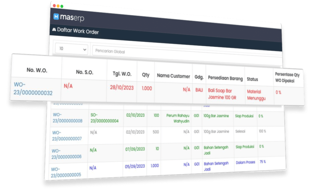Viewport: 311px width, 195px height.
Task: Click the red close window dot
Action: pos(54,6)
